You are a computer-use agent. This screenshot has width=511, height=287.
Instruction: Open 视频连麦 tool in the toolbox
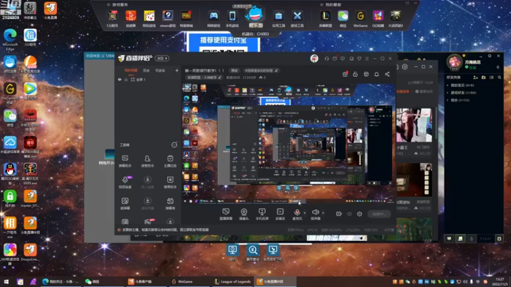click(x=125, y=182)
